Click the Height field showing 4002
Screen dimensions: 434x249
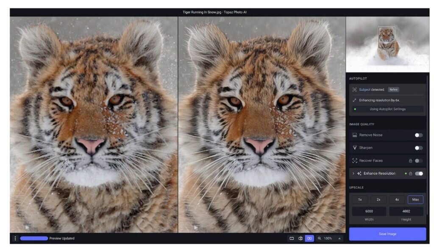click(406, 211)
